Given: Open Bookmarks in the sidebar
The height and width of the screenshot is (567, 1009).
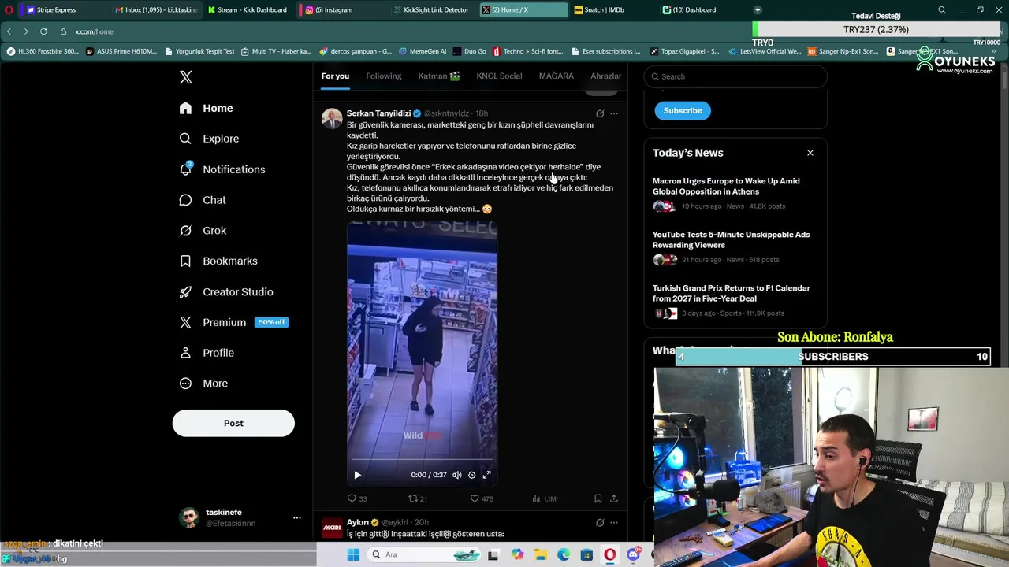Looking at the screenshot, I should click(218, 261).
